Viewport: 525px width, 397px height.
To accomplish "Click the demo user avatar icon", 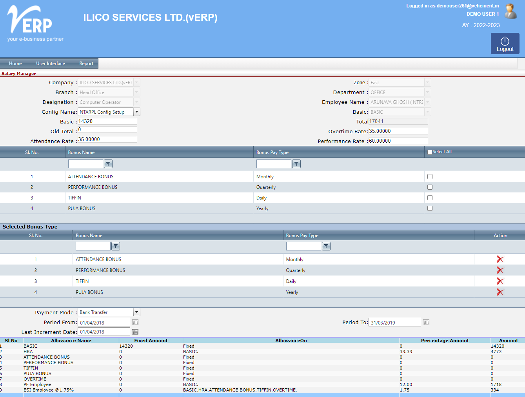I will (510, 11).
